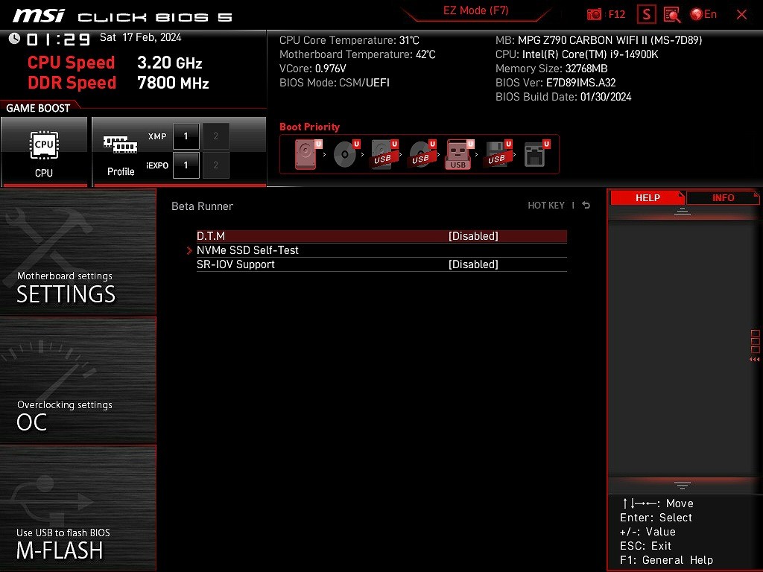Select the USB optical drive boot icon
763x572 pixels.
click(422, 154)
